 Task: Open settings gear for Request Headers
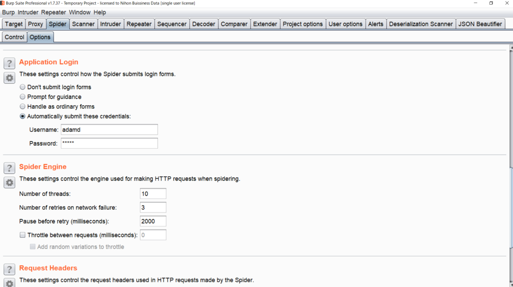pos(9,283)
